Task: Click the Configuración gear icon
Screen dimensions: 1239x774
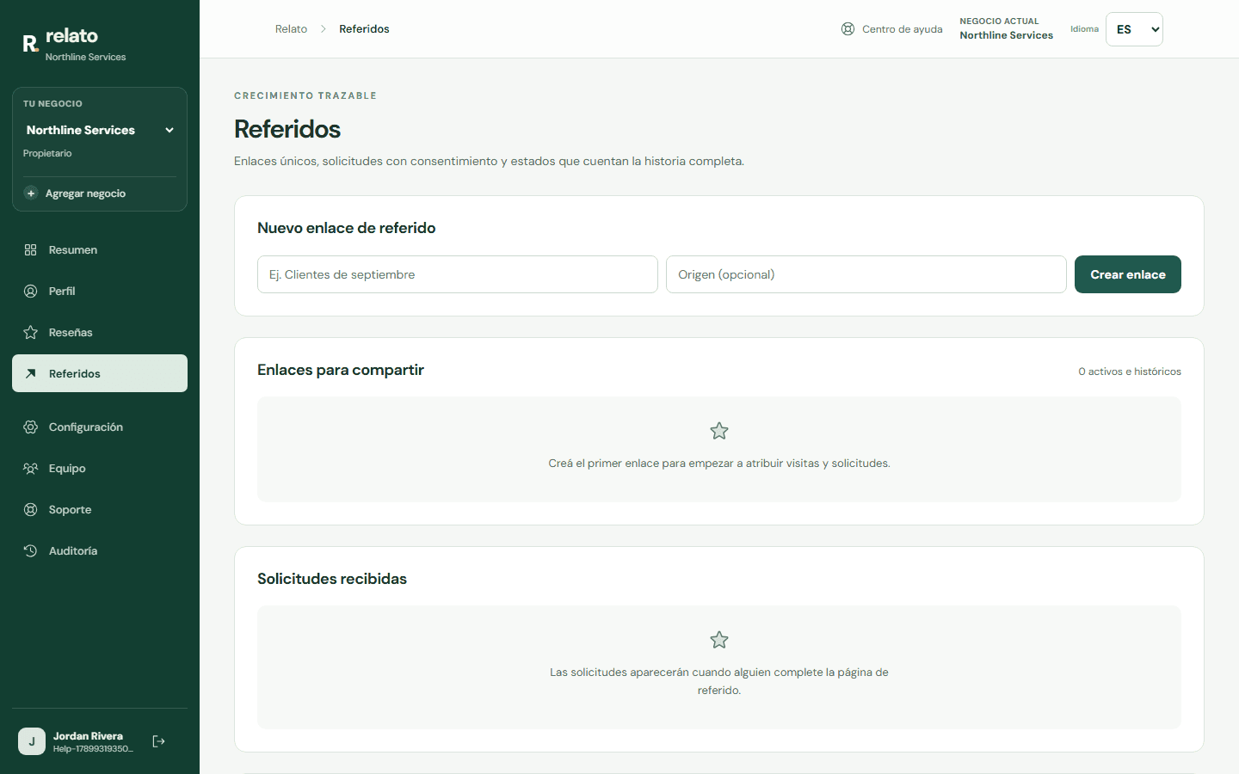Action: (x=31, y=427)
